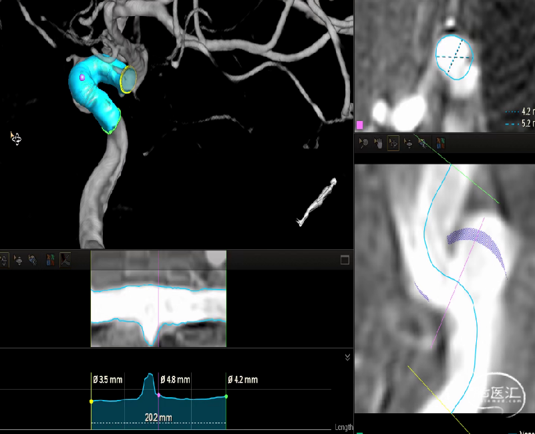
Task: Click the Ø 4.8 mm diameter label
Action: pyautogui.click(x=176, y=380)
